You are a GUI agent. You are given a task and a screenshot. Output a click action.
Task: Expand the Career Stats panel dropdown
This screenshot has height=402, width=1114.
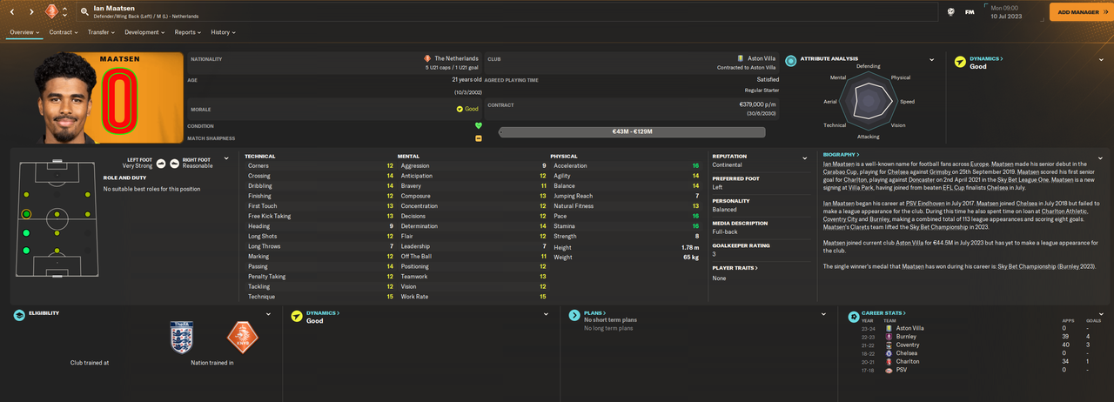point(1101,314)
